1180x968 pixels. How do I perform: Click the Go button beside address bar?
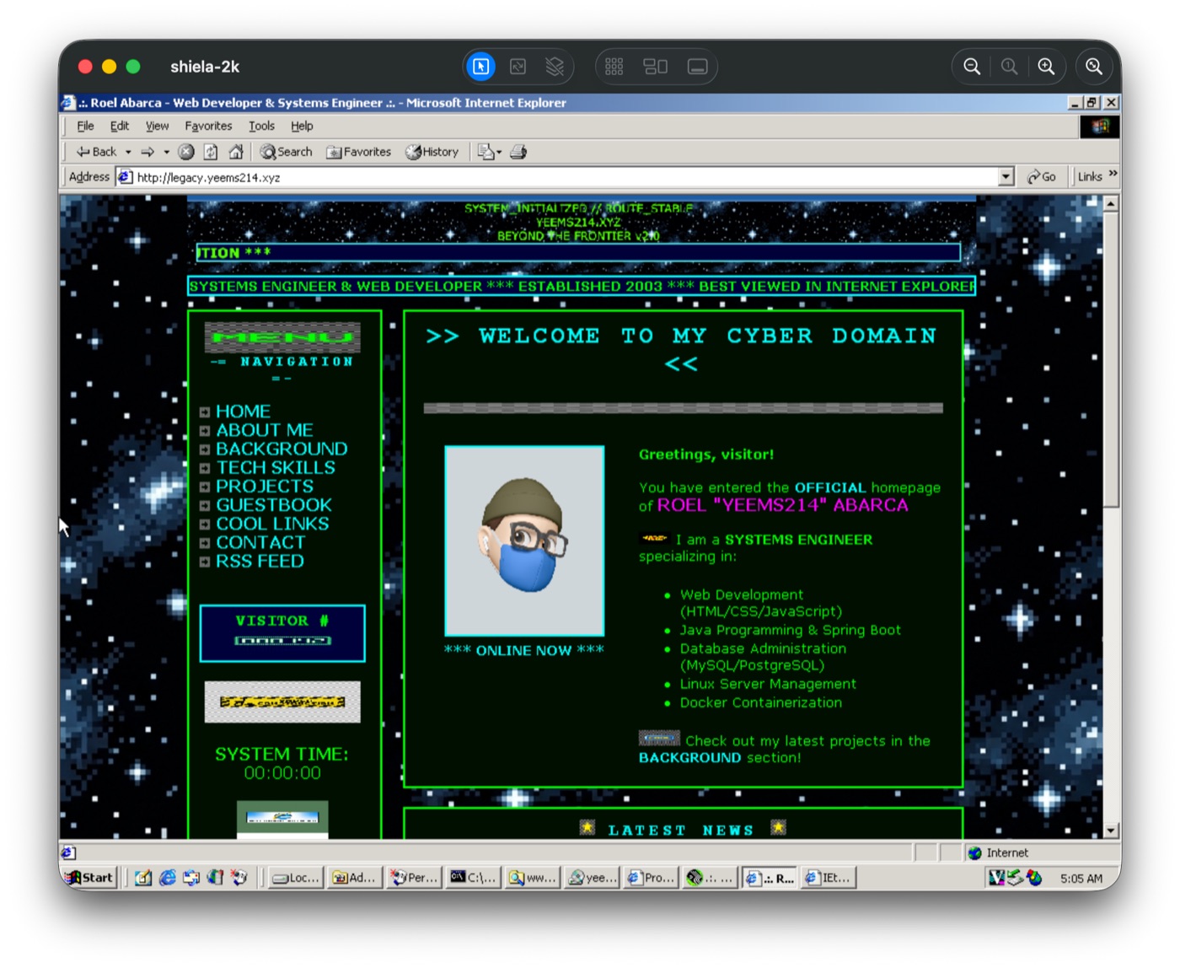pyautogui.click(x=1042, y=177)
